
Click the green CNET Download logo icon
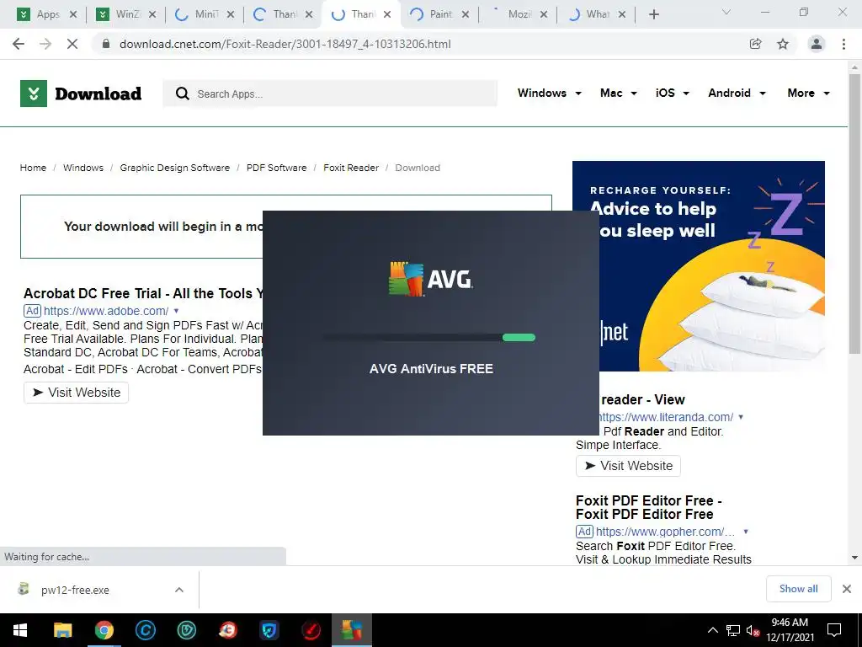(34, 94)
